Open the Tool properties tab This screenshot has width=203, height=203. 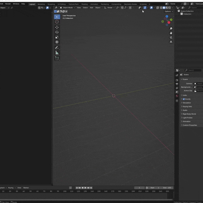[x=177, y=75]
